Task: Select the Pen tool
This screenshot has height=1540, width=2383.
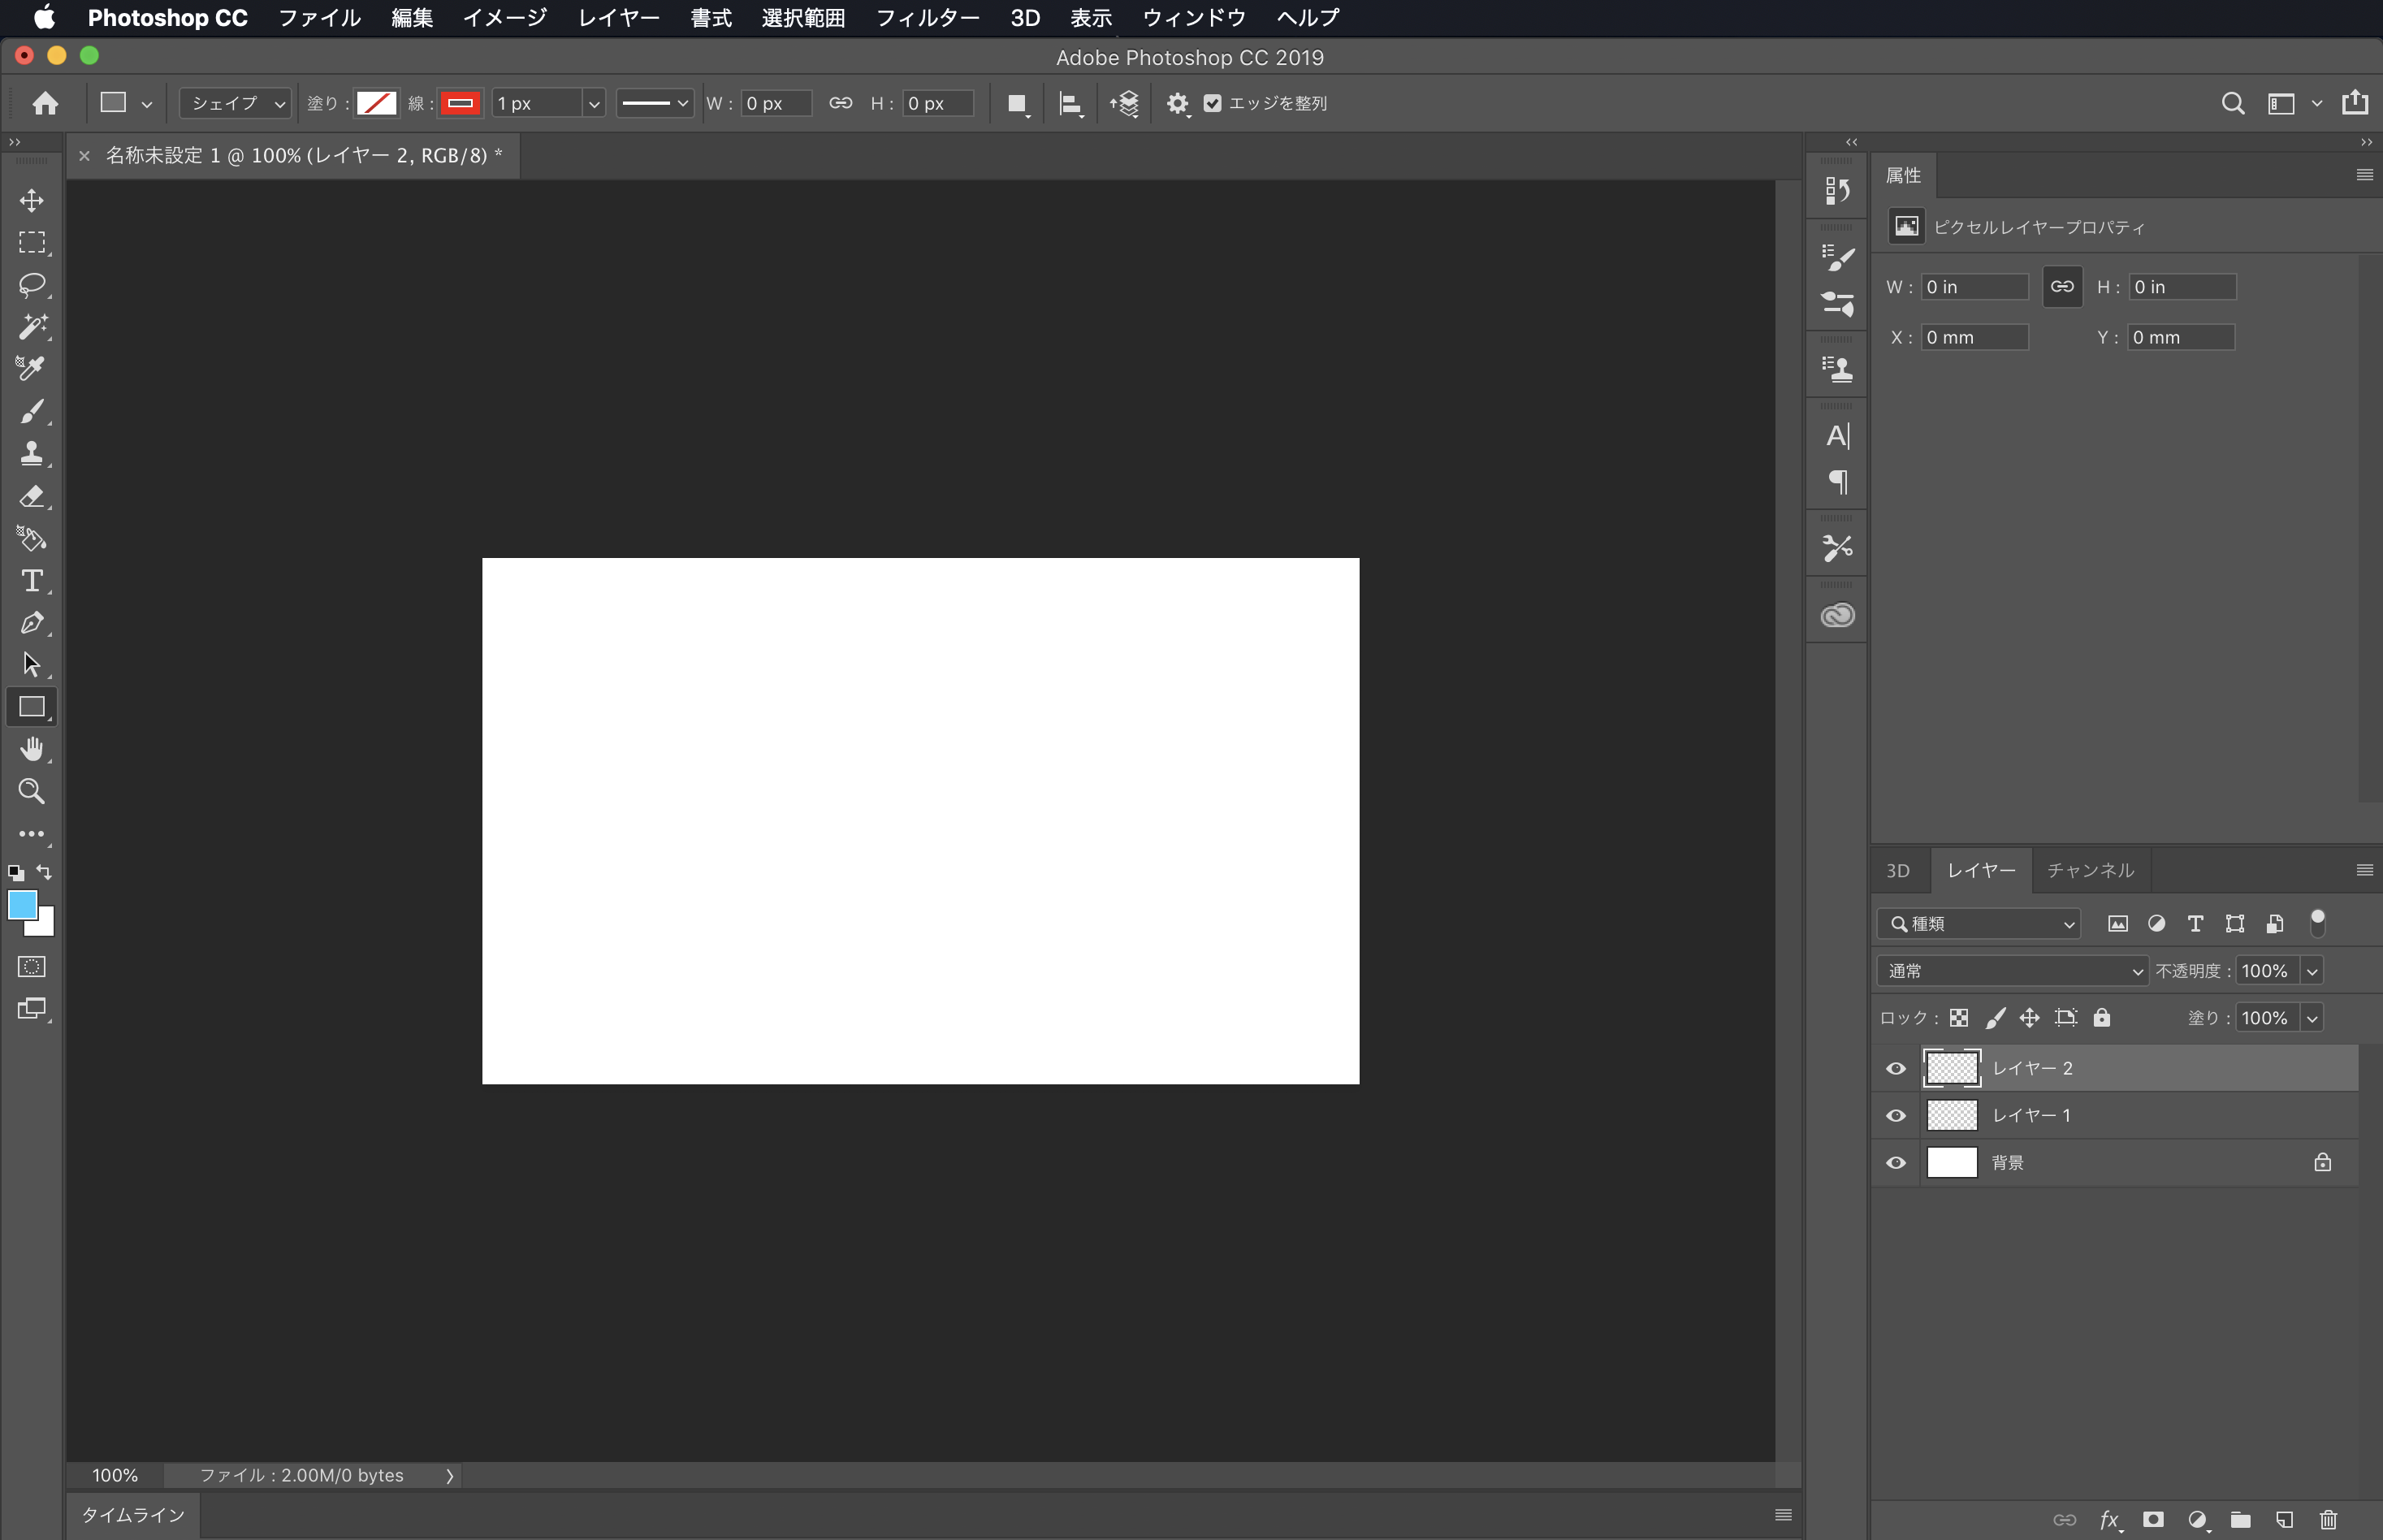Action: point(32,623)
